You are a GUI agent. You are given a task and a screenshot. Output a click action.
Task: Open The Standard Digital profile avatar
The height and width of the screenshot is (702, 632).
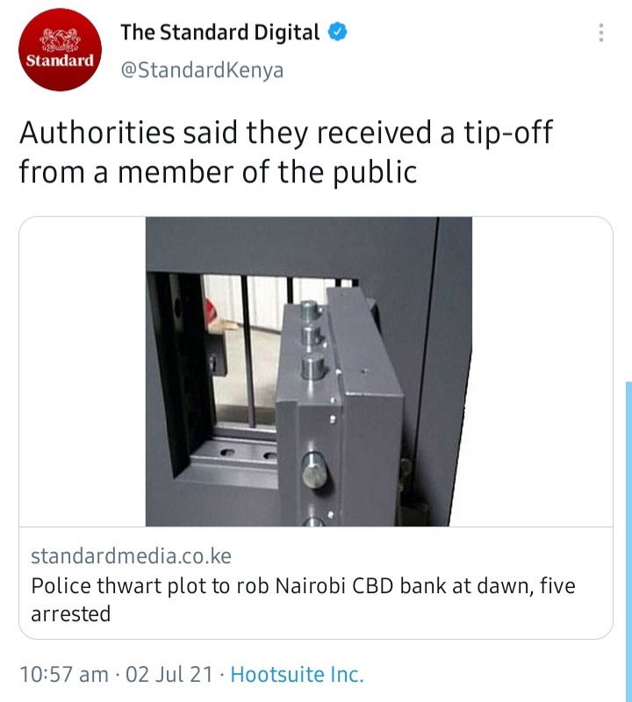(x=60, y=50)
